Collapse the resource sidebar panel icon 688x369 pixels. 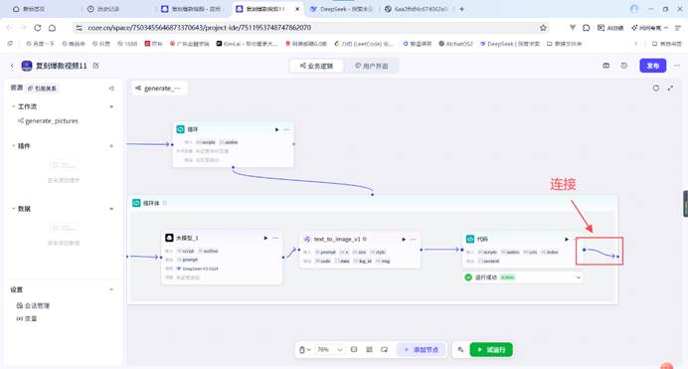point(111,89)
